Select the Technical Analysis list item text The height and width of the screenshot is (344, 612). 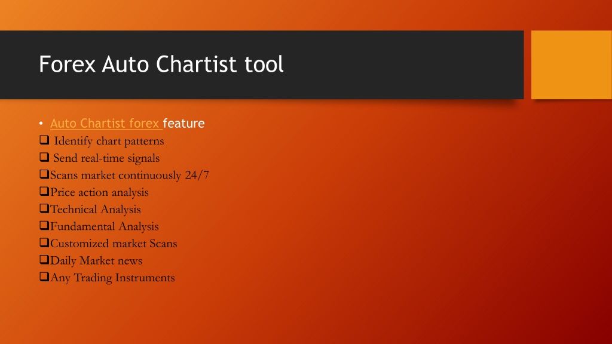pos(96,210)
